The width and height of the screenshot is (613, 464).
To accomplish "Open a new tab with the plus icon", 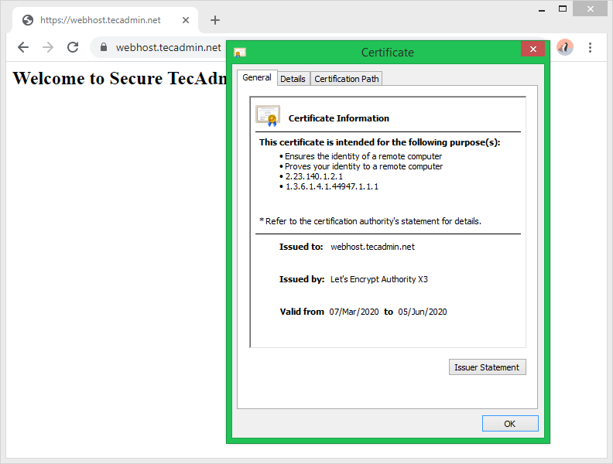I will coord(215,20).
